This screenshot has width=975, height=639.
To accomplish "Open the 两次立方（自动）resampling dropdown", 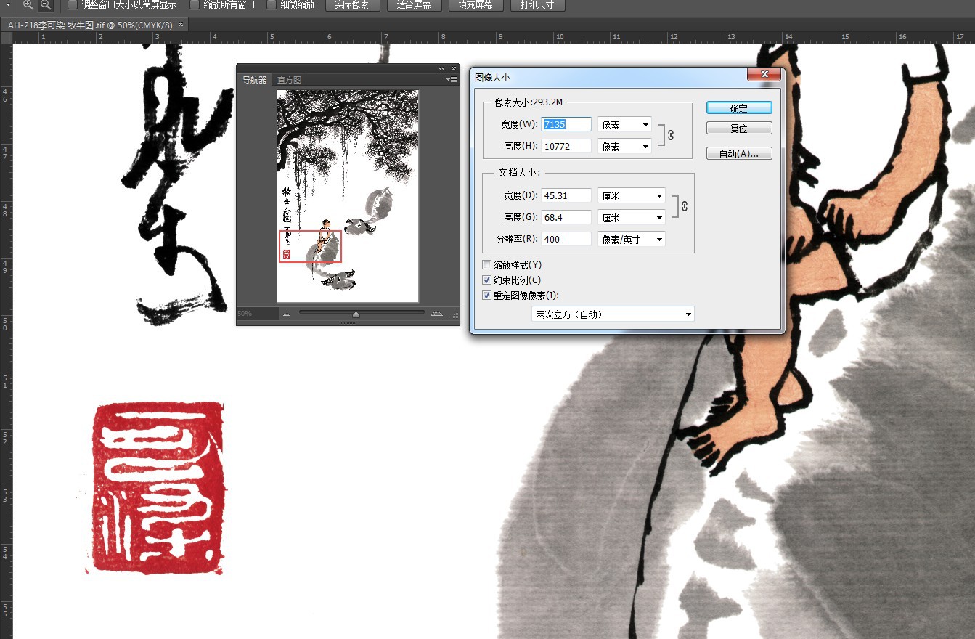I will click(x=613, y=314).
